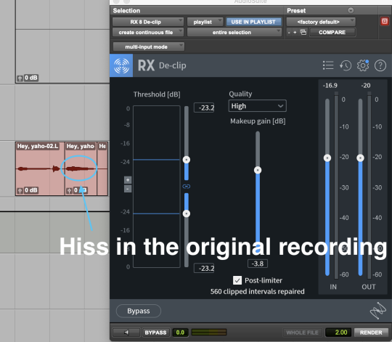Toggle the AudioSuite BYPASS button
Screen dimensions: 392x342
[155, 333]
